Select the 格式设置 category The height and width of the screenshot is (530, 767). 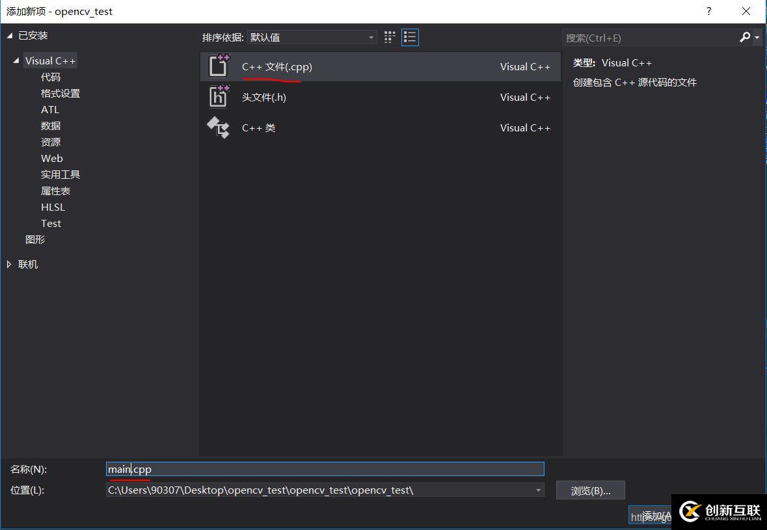click(x=61, y=94)
